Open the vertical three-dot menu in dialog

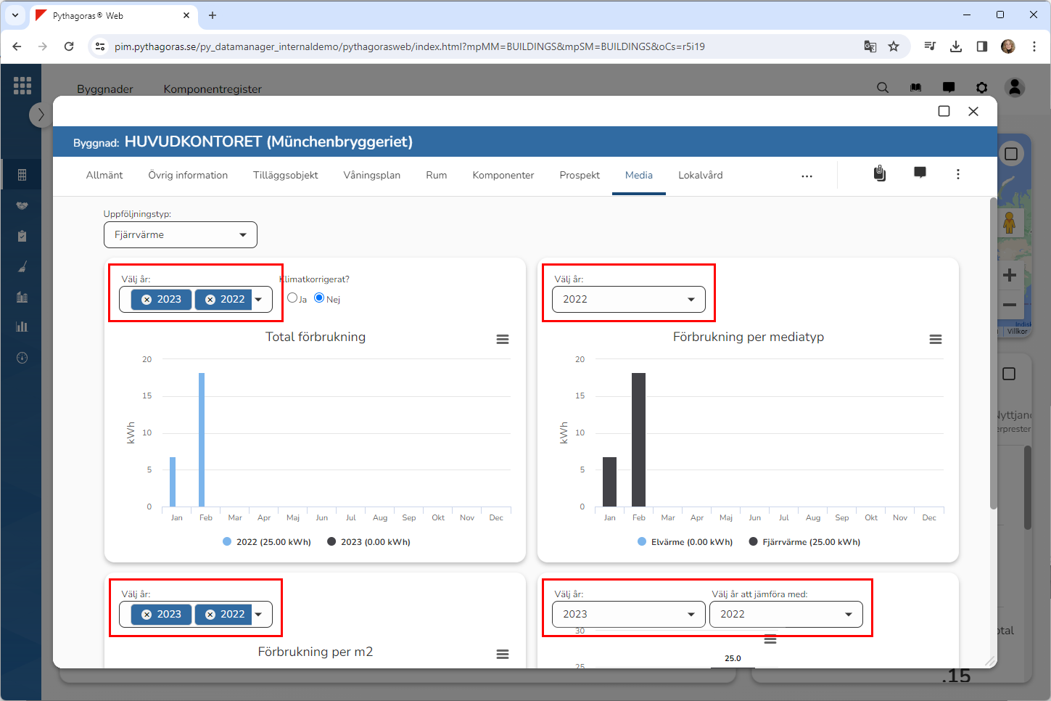click(x=957, y=174)
